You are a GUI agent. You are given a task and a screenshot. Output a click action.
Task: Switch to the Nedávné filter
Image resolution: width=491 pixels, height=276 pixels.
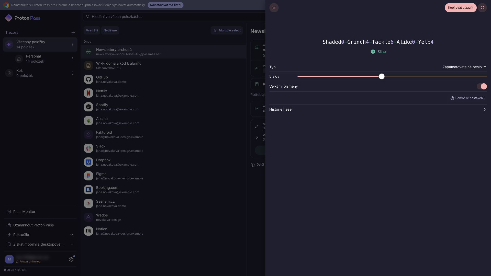point(110,30)
